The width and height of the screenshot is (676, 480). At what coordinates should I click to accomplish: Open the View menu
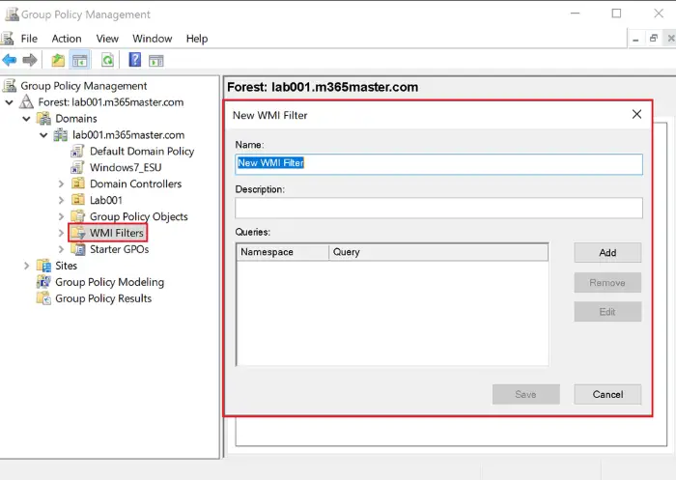coord(107,39)
